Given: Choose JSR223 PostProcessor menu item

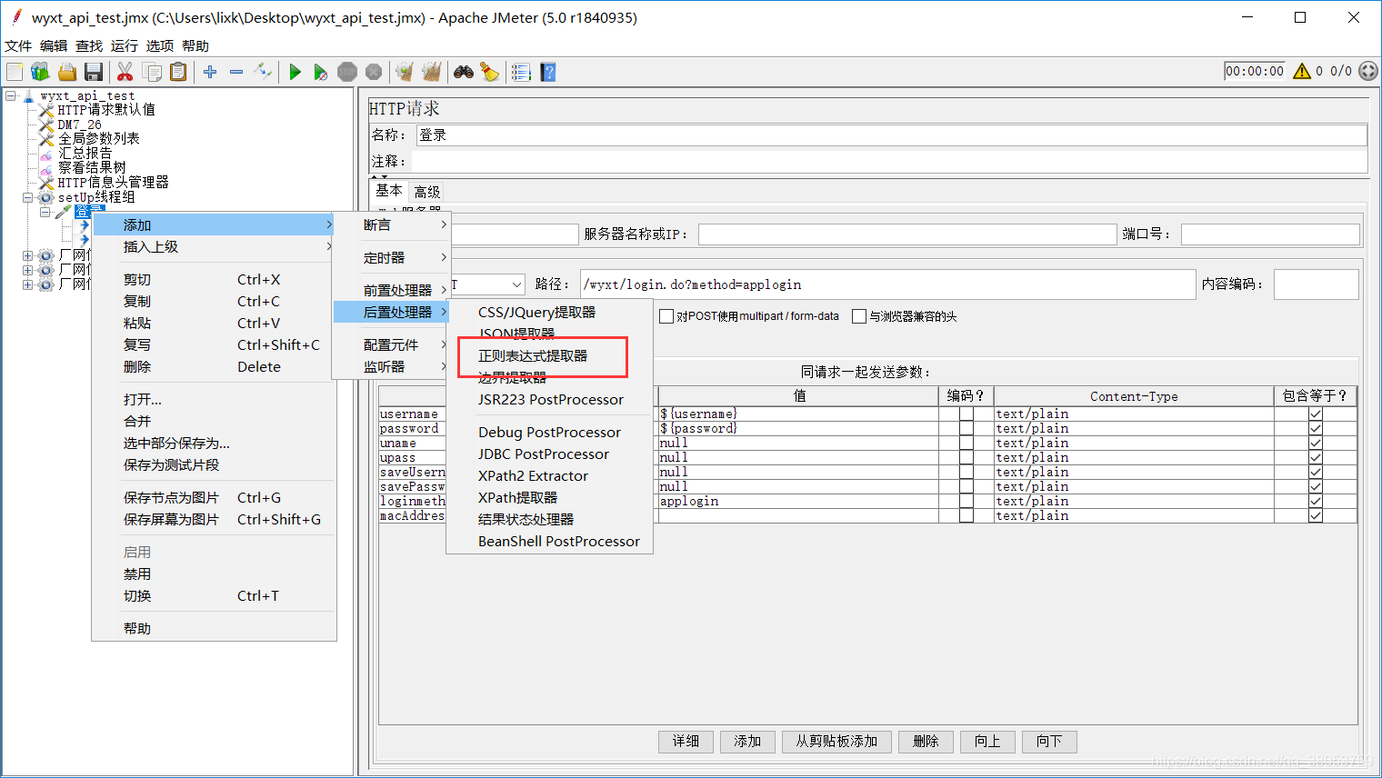Looking at the screenshot, I should click(550, 399).
